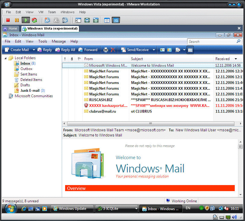The height and width of the screenshot is (221, 245).
Task: Print the message with the printer icon
Action: click(x=106, y=50)
